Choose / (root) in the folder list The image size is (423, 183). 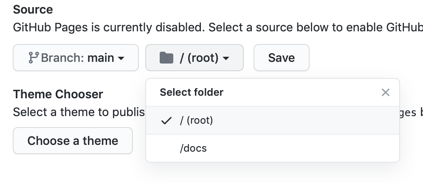point(273,120)
